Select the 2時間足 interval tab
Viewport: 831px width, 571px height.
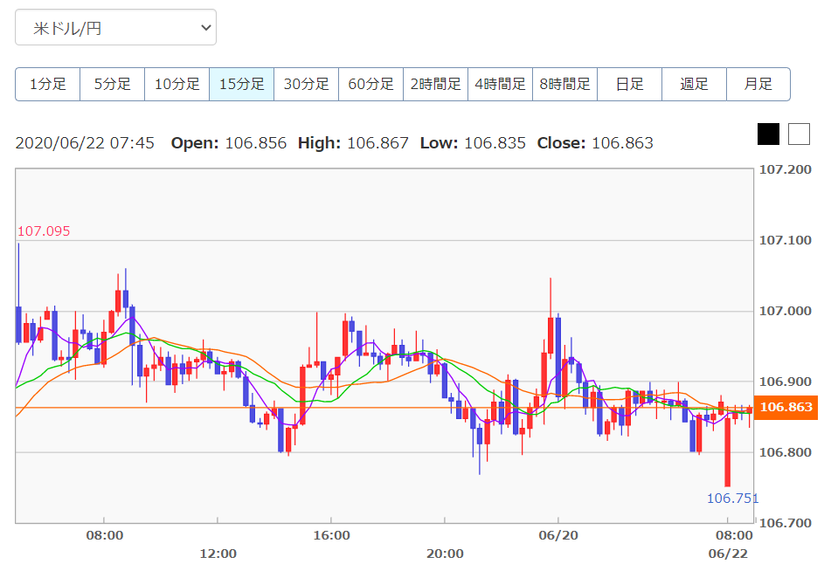click(436, 84)
